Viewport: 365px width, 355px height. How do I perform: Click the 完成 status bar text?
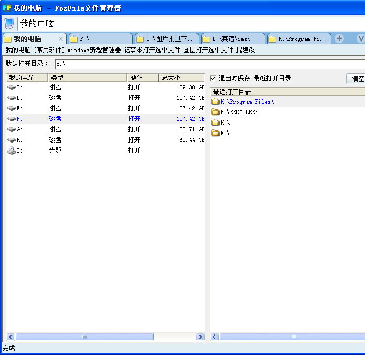click(x=8, y=348)
